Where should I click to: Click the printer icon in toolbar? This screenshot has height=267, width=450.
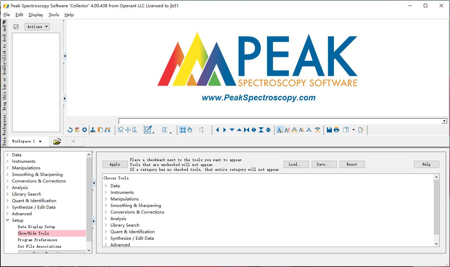(336, 130)
